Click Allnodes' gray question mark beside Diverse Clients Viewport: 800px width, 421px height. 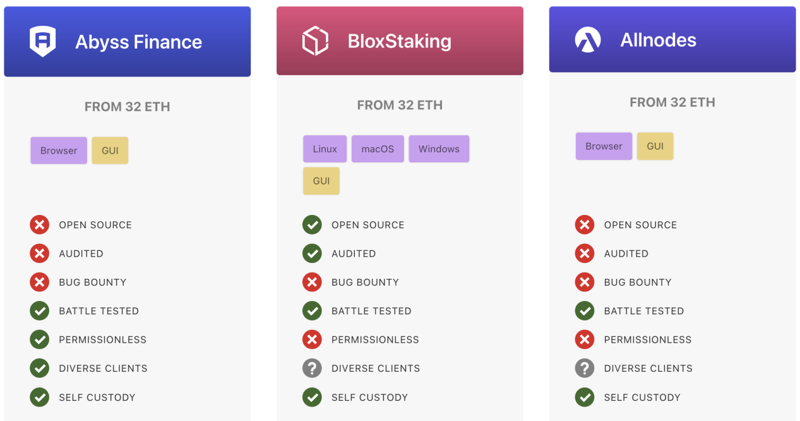(585, 368)
